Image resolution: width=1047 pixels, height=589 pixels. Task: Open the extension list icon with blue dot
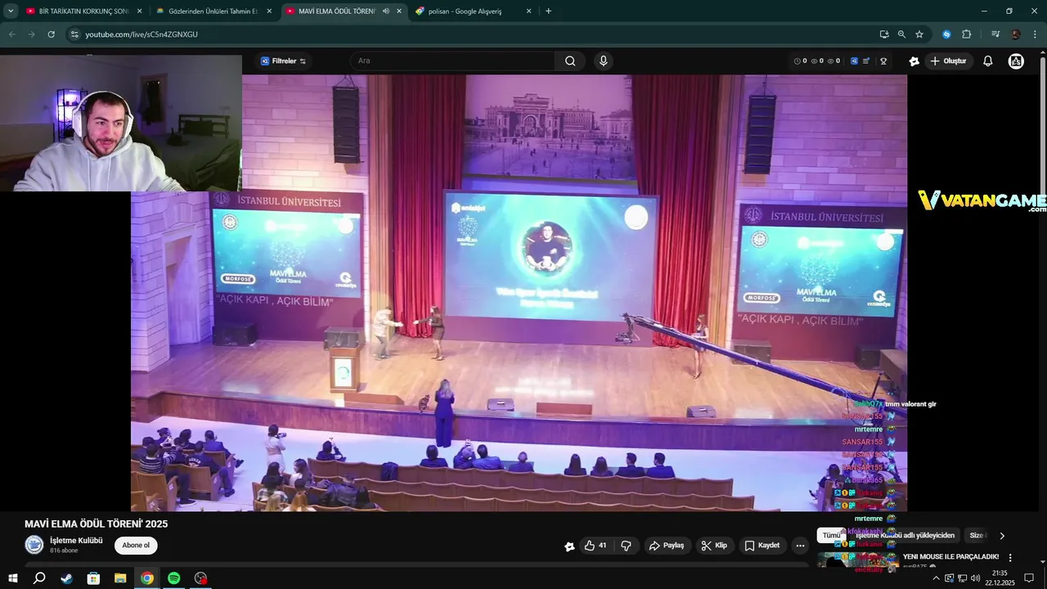pos(866,61)
